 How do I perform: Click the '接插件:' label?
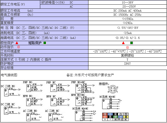point(104,84)
